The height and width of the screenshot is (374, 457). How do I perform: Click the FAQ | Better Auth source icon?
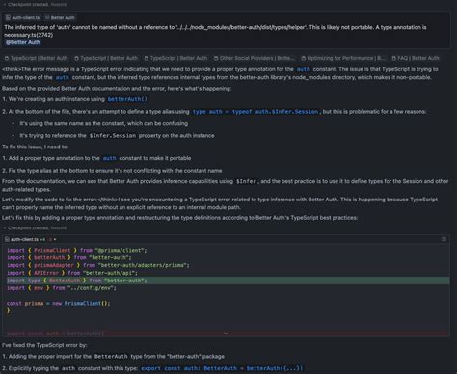(x=394, y=58)
